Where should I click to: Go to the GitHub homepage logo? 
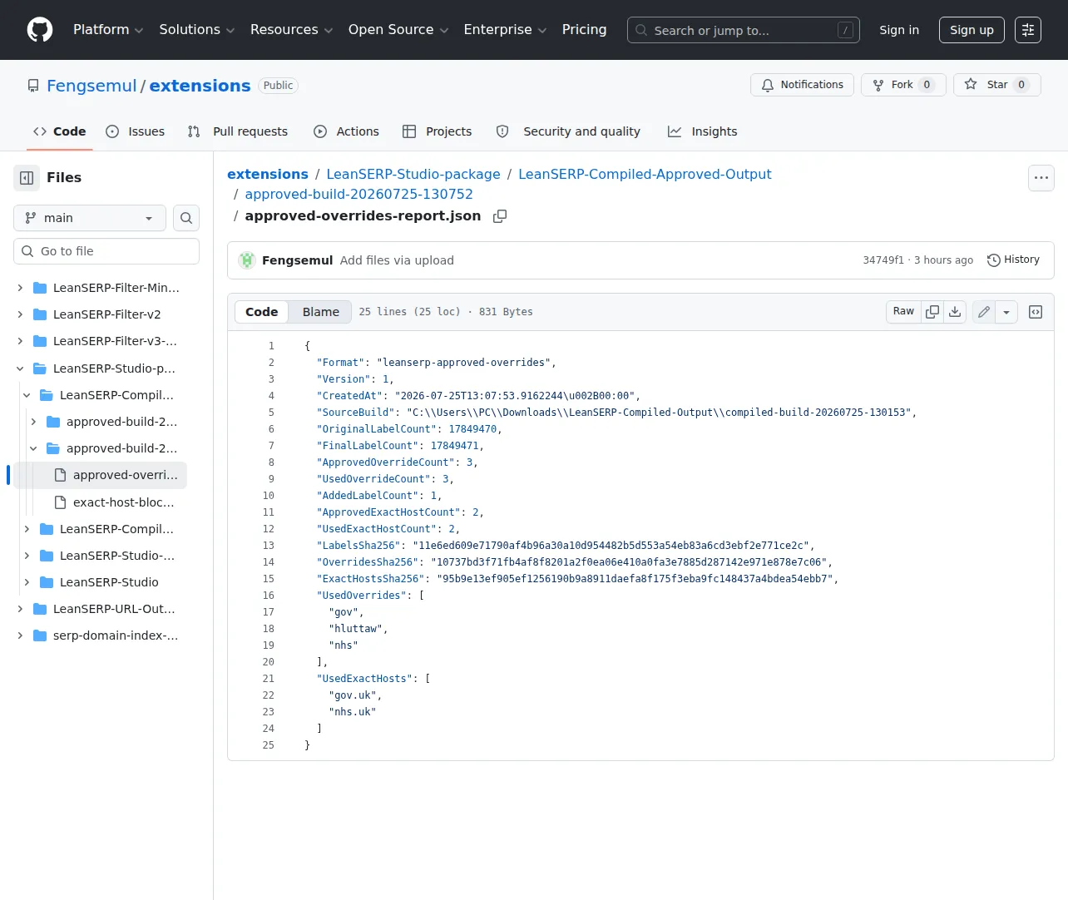(40, 30)
